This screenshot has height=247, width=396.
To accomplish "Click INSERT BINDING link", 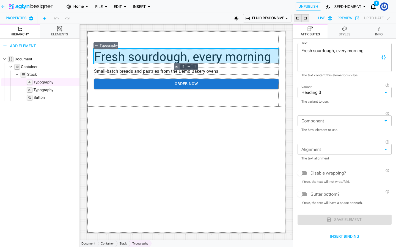I will pos(345,236).
